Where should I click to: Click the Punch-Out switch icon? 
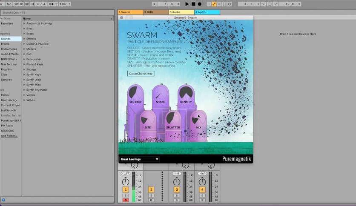[x=276, y=4]
